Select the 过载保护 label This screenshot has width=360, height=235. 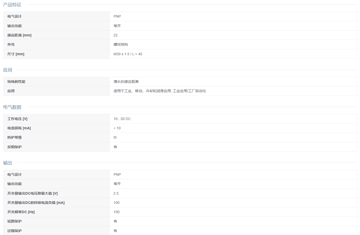[15, 231]
